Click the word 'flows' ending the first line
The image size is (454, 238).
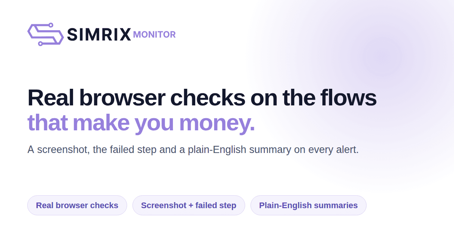tap(348, 98)
